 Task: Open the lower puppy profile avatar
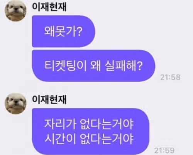15,103
